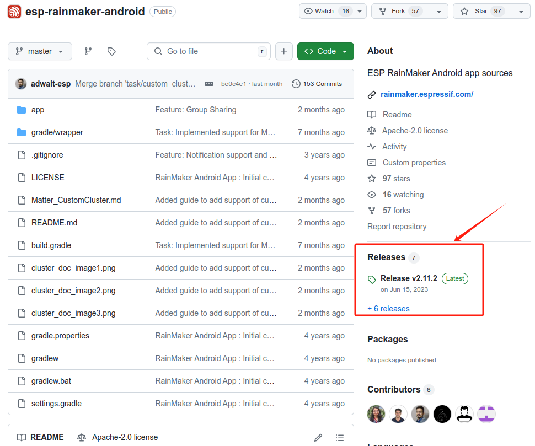Viewport: 535px width, 446px height.
Task: Click the settings.gradle file icon
Action: 22,404
